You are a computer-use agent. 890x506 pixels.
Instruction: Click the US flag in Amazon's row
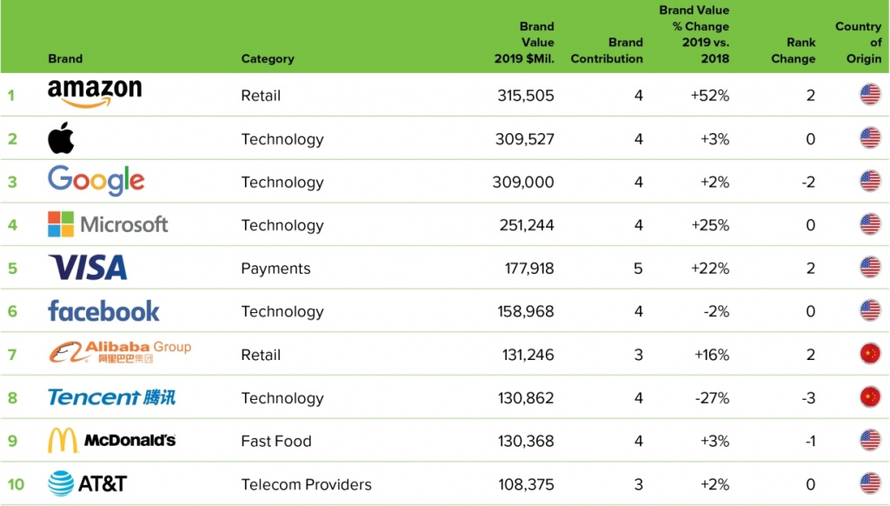click(x=870, y=95)
